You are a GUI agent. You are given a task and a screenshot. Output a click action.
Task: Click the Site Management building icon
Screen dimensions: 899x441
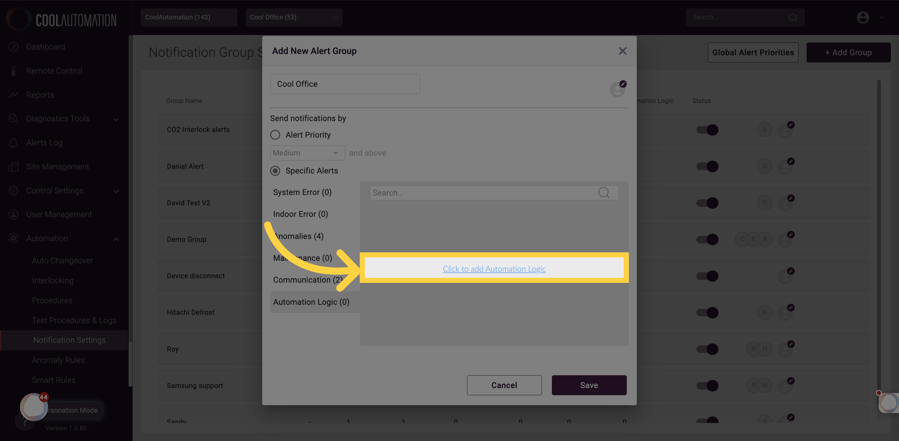[13, 167]
